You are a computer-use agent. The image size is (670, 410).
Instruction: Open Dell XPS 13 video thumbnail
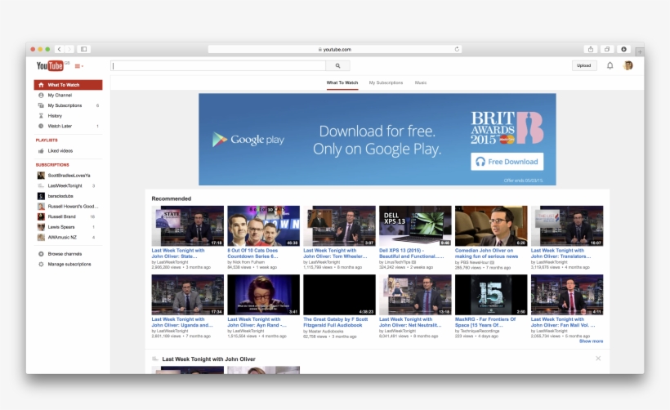coord(415,225)
